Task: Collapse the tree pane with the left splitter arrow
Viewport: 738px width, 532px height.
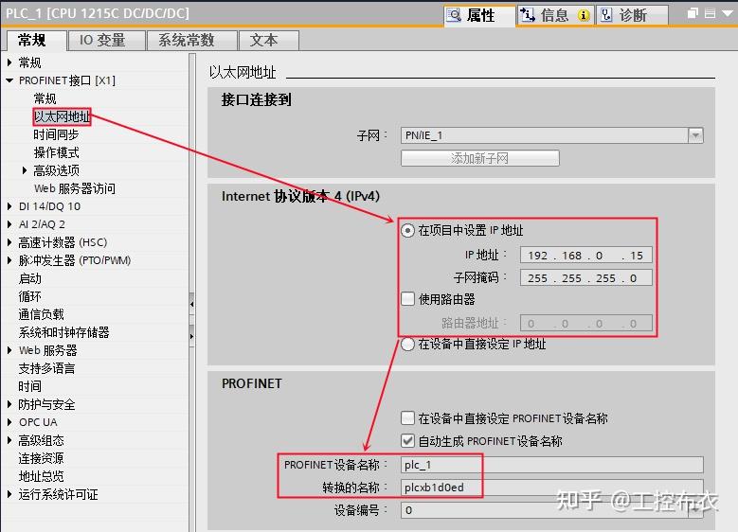Action: pos(191,304)
